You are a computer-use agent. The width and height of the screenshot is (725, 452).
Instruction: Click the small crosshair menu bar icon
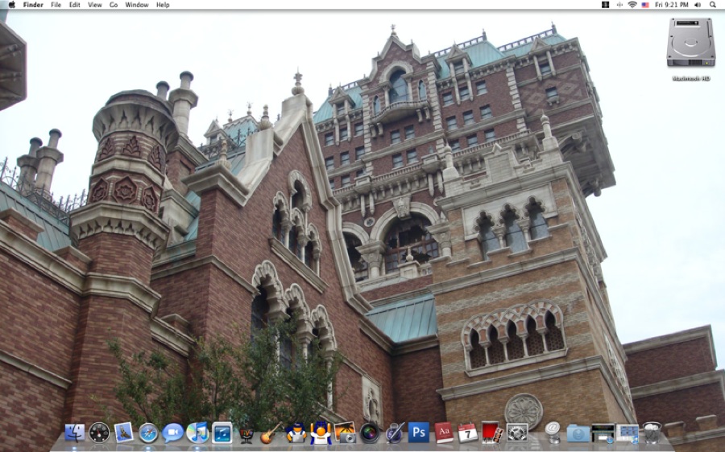click(619, 5)
